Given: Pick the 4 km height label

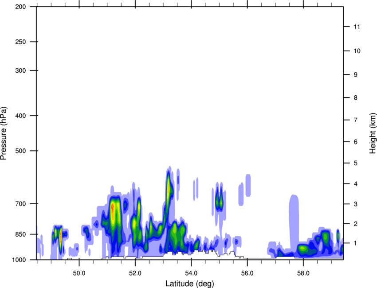Looking at the screenshot, I should [x=356, y=184].
